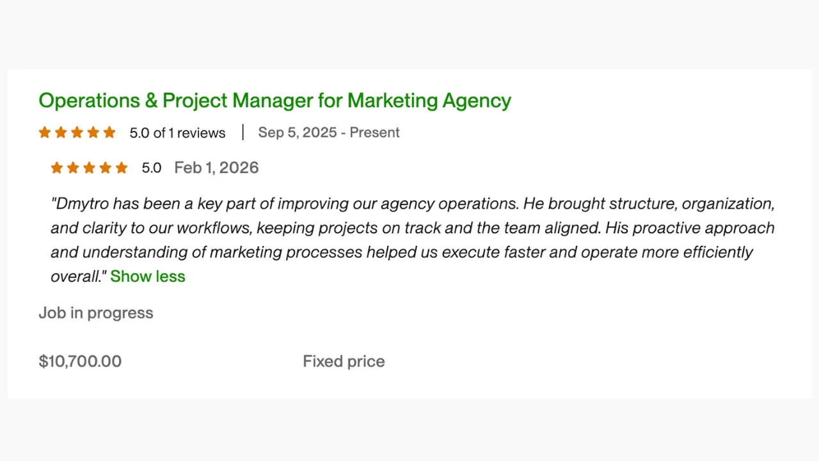The width and height of the screenshot is (819, 461).
Task: Select the 5.0 score beside the review stars
Action: (x=152, y=167)
